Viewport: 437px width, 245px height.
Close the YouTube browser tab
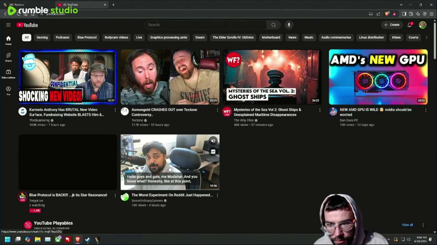point(105,5)
